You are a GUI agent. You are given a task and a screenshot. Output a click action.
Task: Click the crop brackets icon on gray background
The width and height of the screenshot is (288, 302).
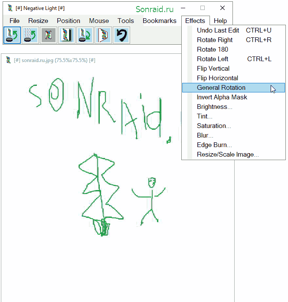pyautogui.click(x=49, y=35)
